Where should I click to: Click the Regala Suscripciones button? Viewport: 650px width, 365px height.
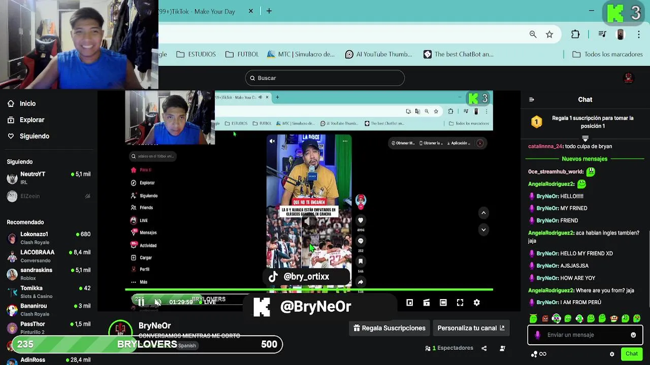(389, 328)
